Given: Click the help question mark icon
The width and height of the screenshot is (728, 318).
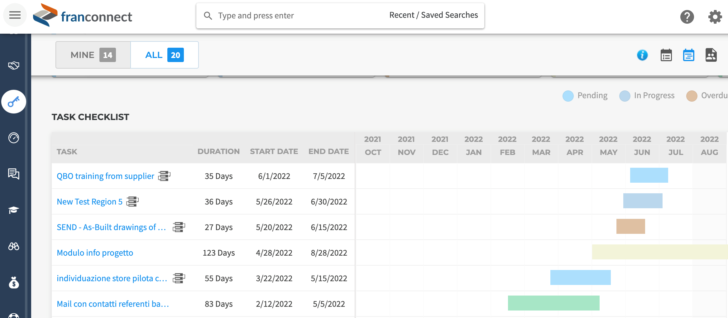Looking at the screenshot, I should pos(687,17).
